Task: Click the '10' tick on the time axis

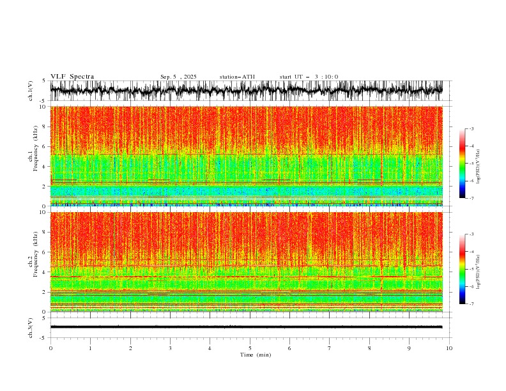Action: point(449,348)
